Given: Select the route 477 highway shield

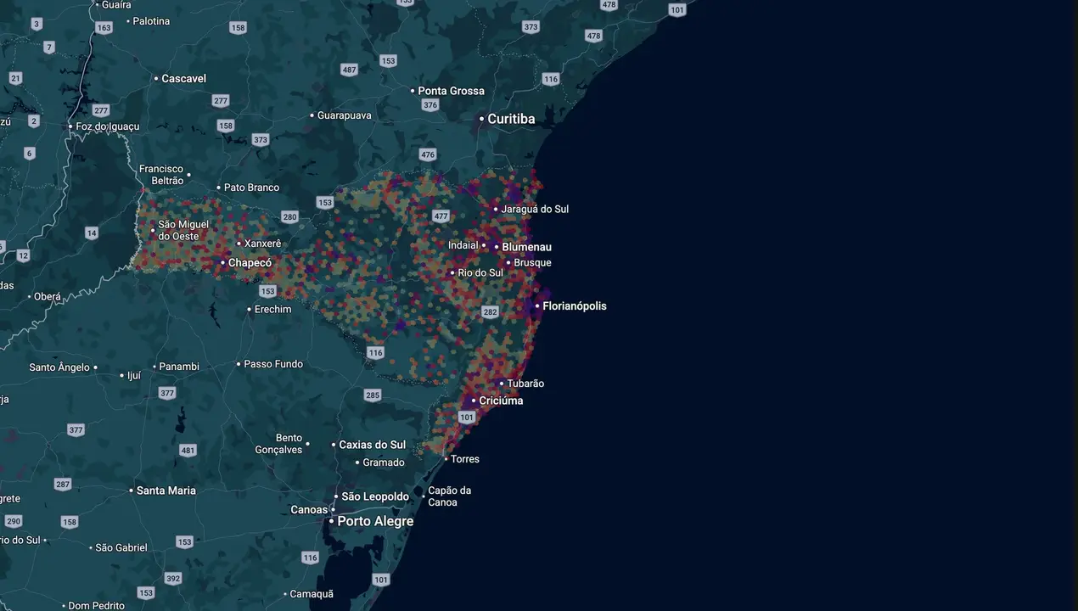Looking at the screenshot, I should pyautogui.click(x=441, y=216).
